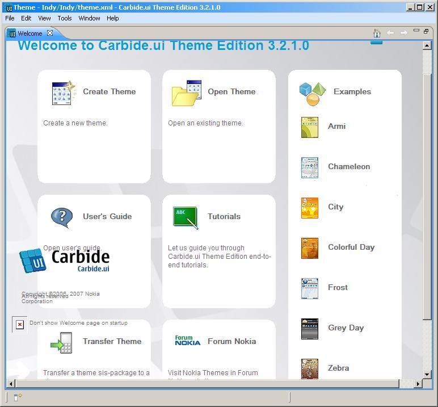The height and width of the screenshot is (407, 438).
Task: Open the Help menu
Action: coord(112,18)
